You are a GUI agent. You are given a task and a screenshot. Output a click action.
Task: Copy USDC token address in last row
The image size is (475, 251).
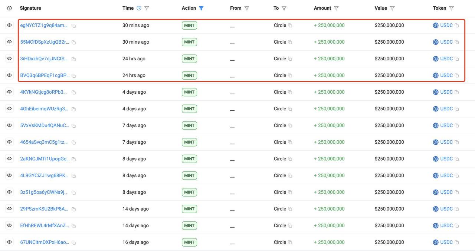[x=457, y=242]
